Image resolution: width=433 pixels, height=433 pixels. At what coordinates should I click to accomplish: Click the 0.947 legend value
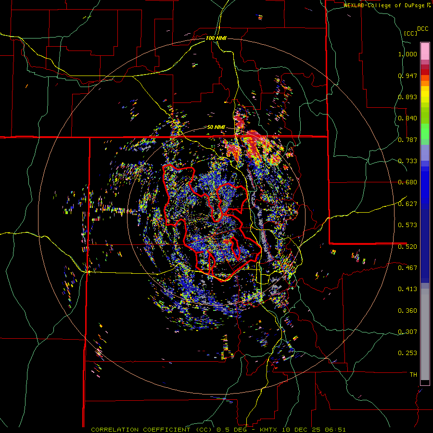coord(408,76)
